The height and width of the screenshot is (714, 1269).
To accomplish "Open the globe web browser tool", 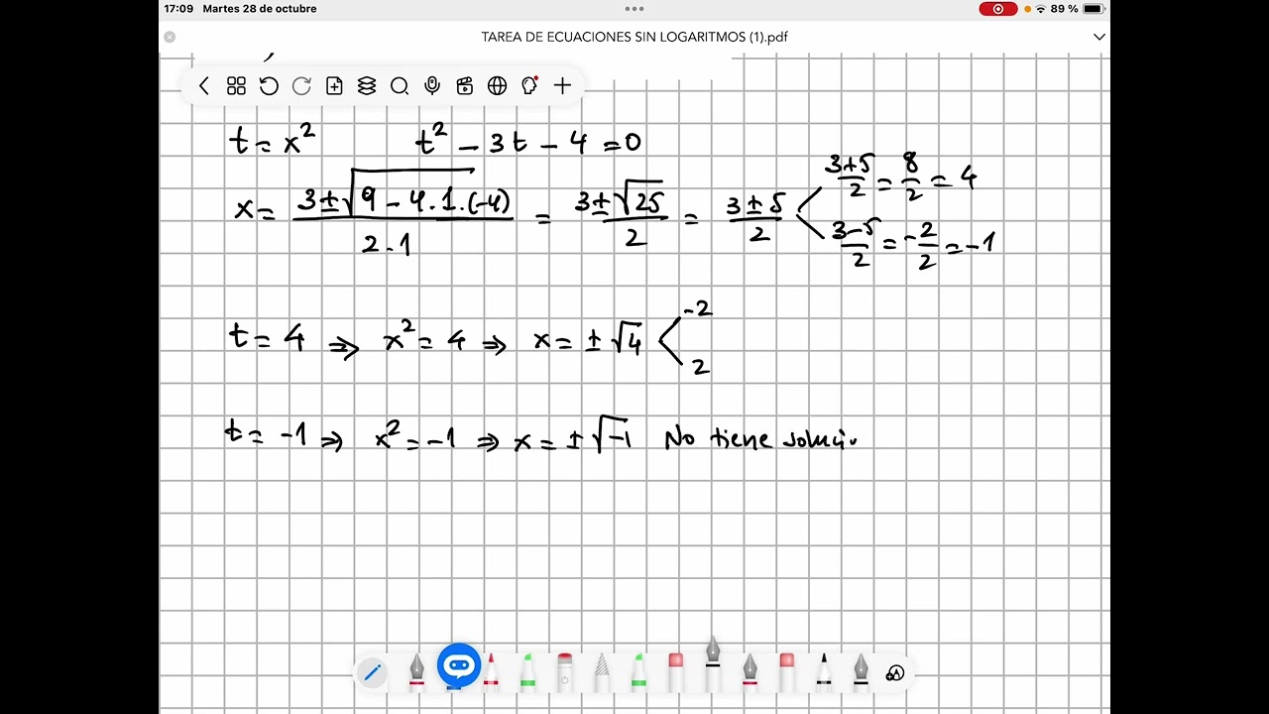I will point(498,86).
